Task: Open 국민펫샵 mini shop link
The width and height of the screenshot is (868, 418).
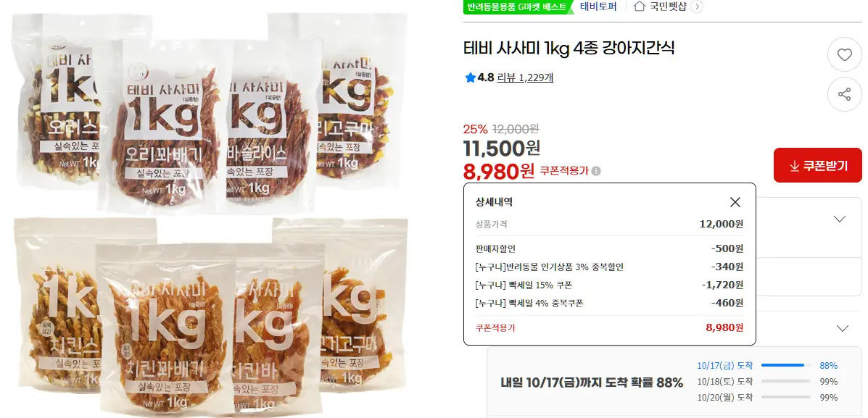Action: [668, 7]
